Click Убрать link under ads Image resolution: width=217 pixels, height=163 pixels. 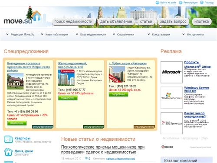205,138
